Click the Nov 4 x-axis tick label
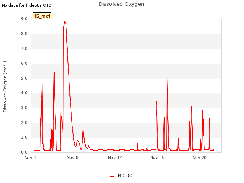The height and width of the screenshot is (183, 244). [30, 157]
